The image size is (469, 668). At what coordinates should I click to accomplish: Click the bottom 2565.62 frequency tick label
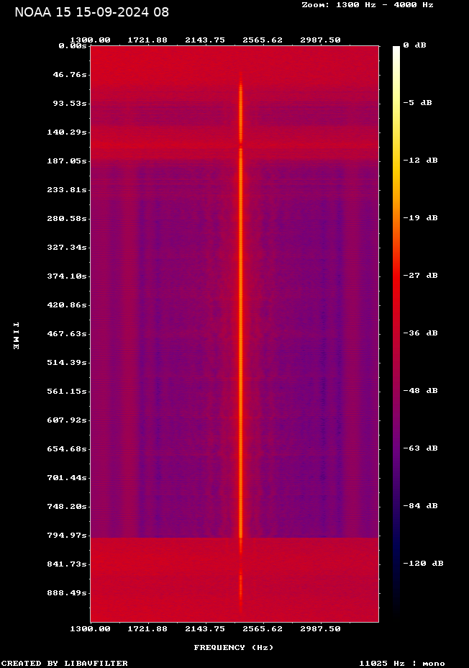coord(263,628)
